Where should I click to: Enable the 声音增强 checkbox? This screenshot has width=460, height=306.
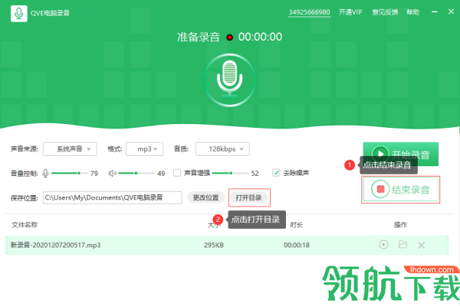coord(177,173)
